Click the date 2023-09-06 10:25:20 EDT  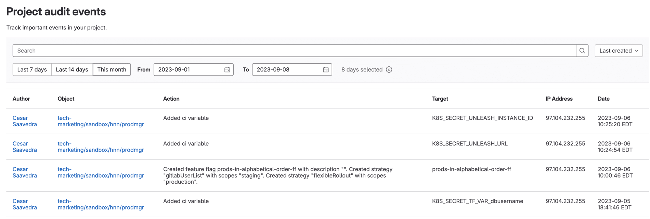[x=615, y=121]
